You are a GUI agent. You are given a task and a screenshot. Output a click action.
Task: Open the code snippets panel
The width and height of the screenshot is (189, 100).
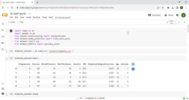tap(3, 84)
